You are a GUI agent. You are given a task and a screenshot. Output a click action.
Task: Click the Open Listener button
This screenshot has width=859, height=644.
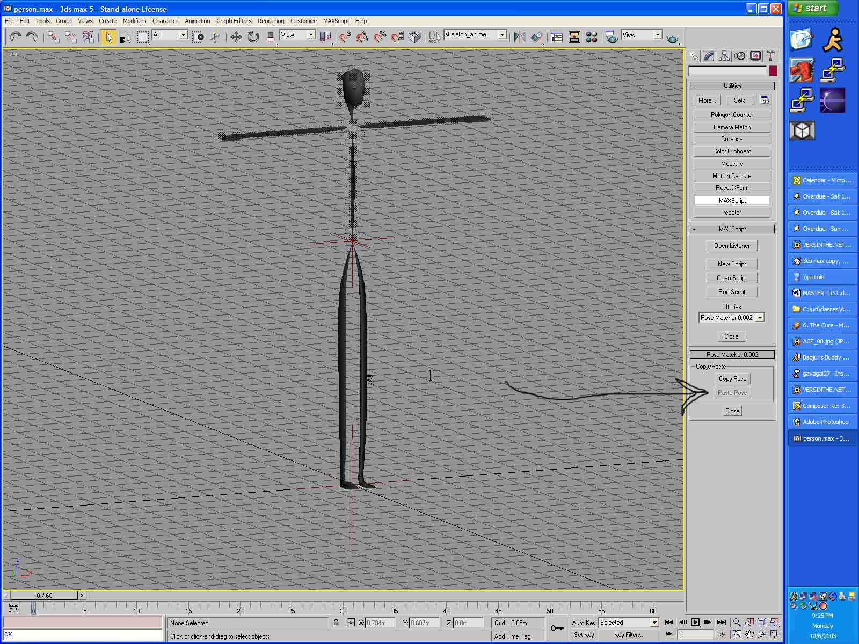pyautogui.click(x=731, y=246)
